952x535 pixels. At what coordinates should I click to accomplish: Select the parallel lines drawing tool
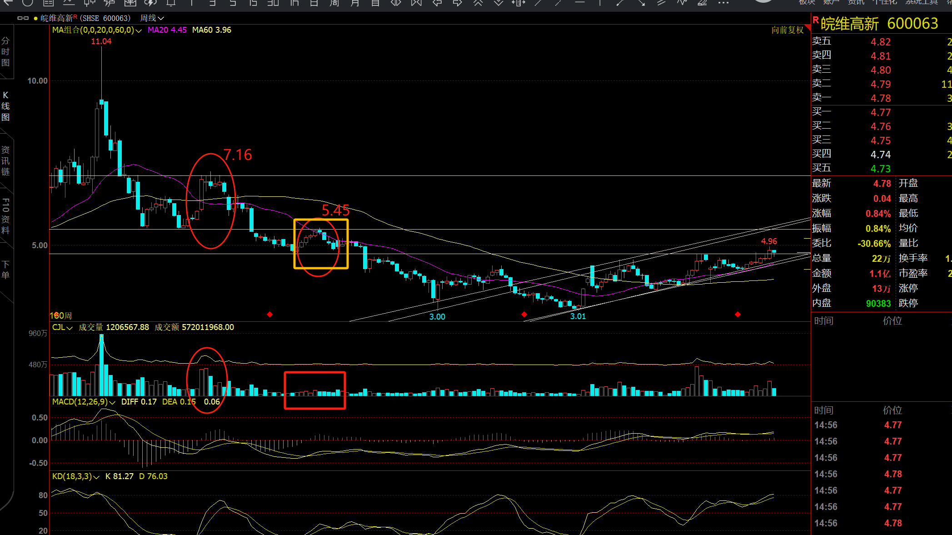click(661, 3)
